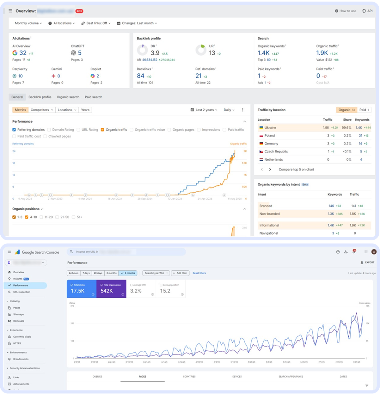
Task: Check the Impressions metric checkbox
Action: pyautogui.click(x=199, y=130)
